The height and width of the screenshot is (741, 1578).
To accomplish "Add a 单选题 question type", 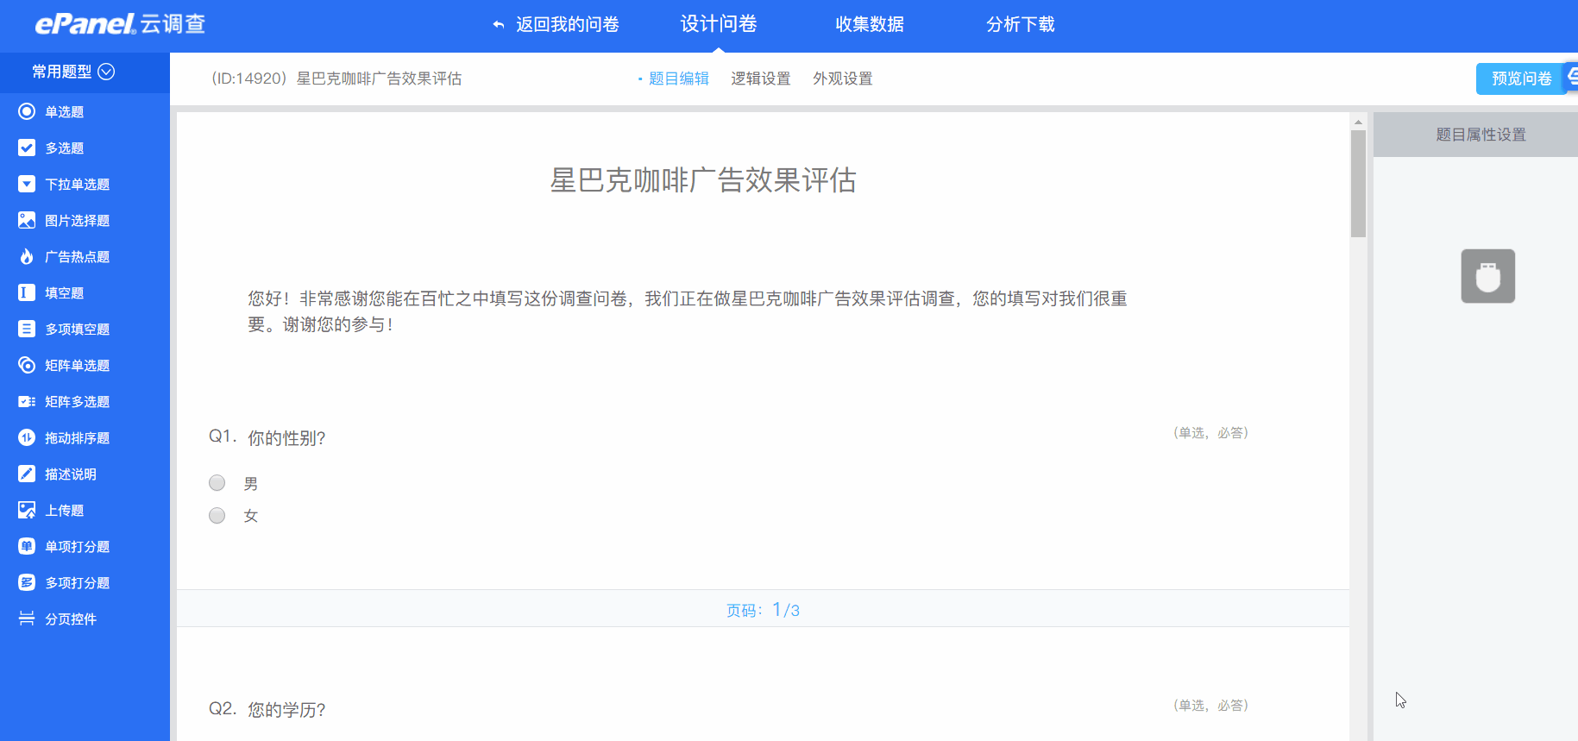I will (x=64, y=111).
